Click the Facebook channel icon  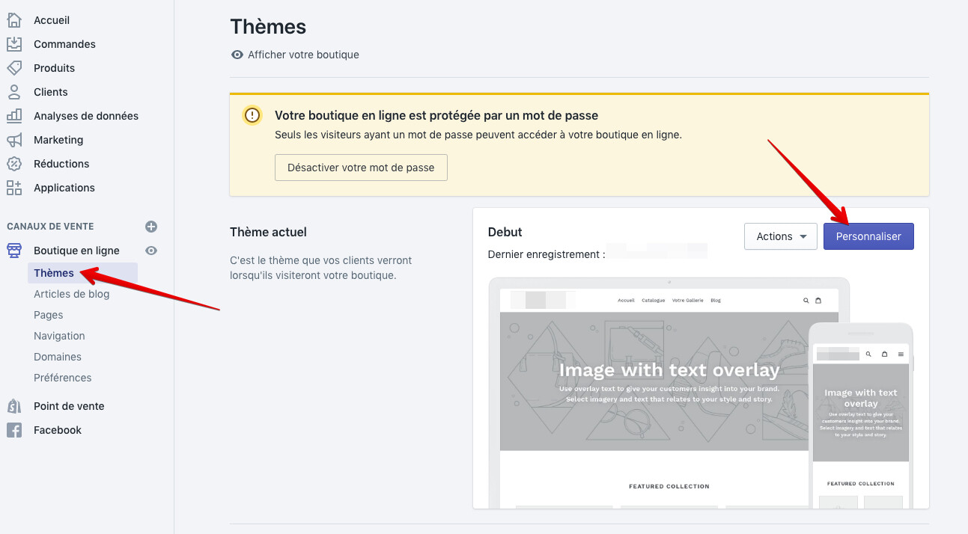click(x=14, y=430)
